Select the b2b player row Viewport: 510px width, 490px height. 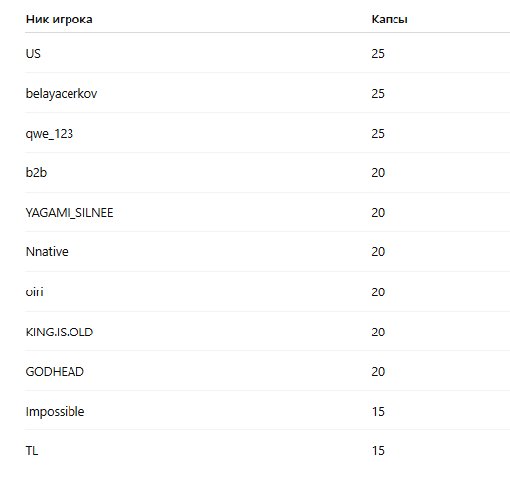click(x=267, y=172)
